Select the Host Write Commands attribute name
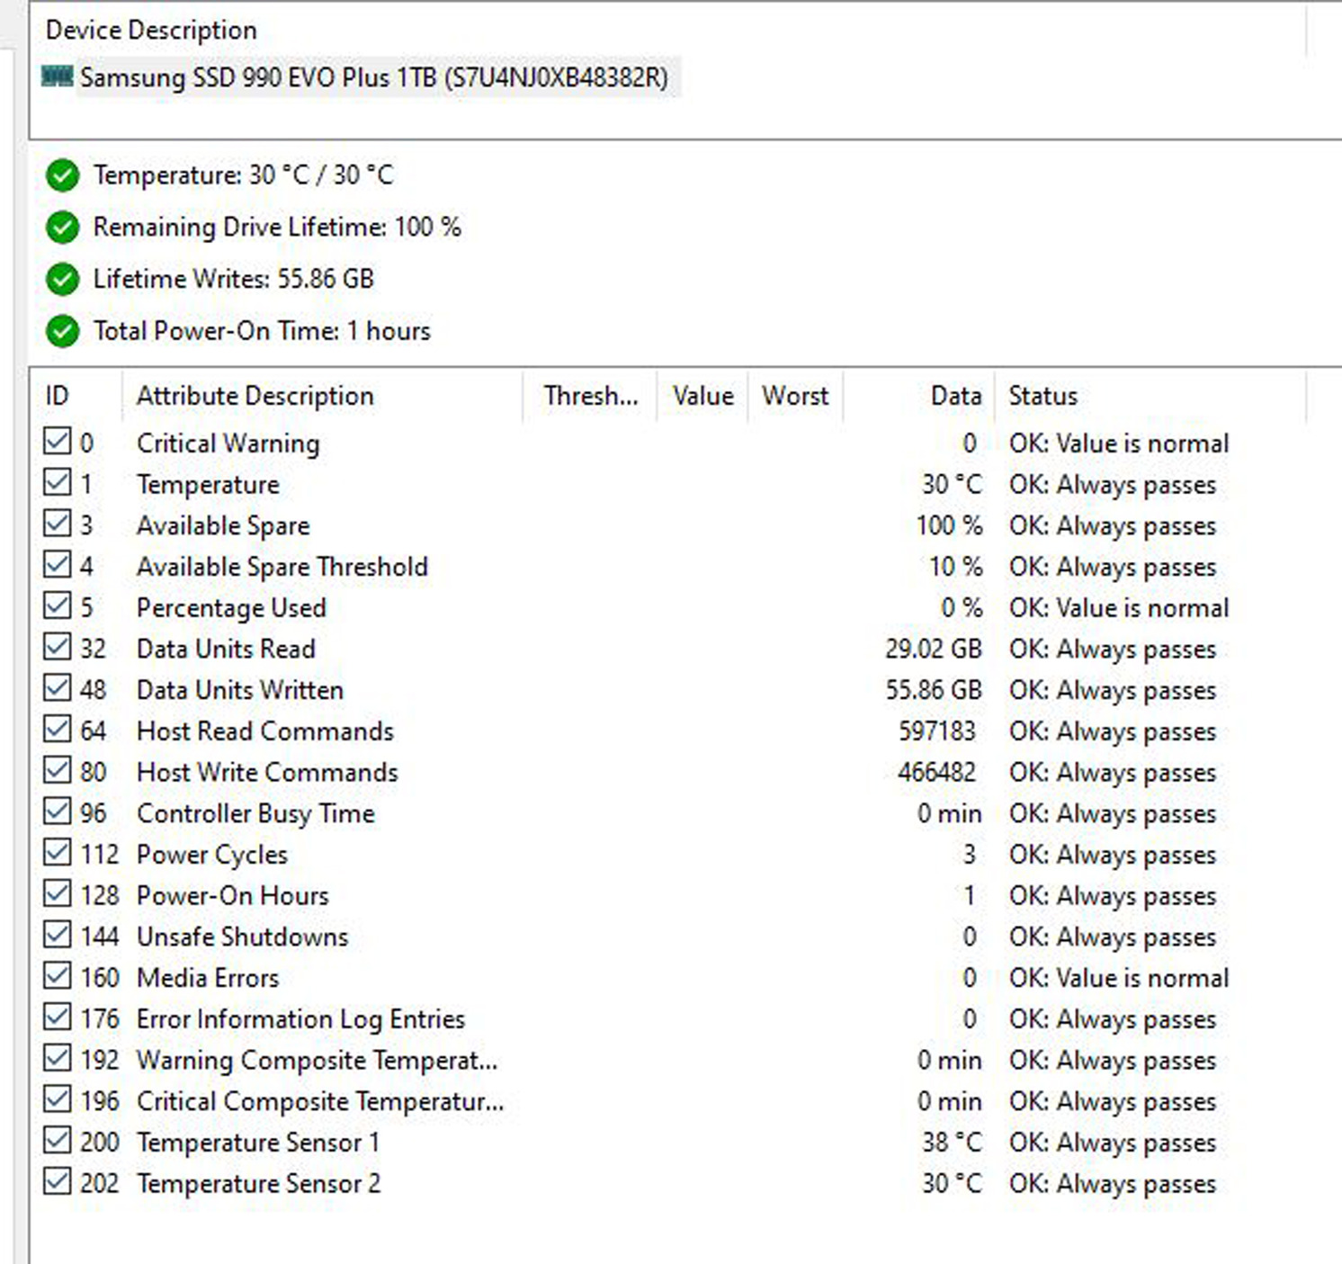1342x1264 pixels. [267, 773]
